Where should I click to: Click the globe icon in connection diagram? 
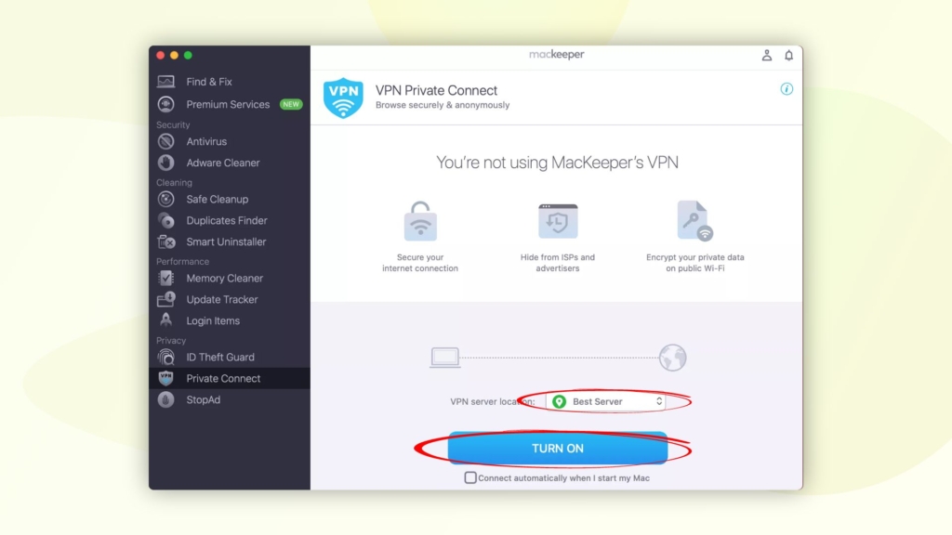[673, 358]
